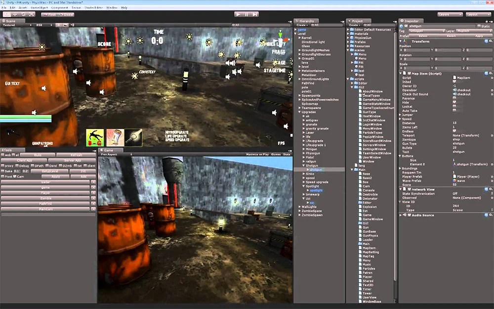
Task: Open the Network View gear menu
Action: [x=491, y=189]
